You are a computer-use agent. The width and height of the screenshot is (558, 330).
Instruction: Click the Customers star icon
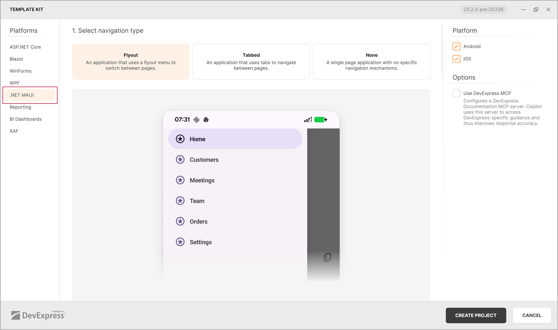point(180,159)
